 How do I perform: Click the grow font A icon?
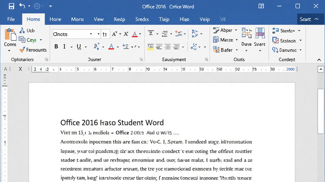pos(114,34)
